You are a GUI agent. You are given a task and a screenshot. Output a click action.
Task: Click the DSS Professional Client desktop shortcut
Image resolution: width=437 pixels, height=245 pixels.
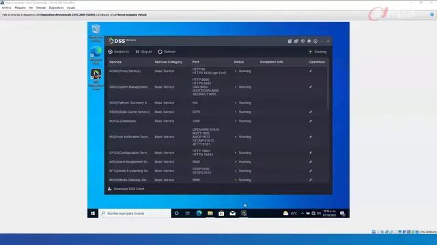96,80
